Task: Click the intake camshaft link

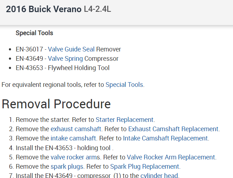Action: pos(73,138)
